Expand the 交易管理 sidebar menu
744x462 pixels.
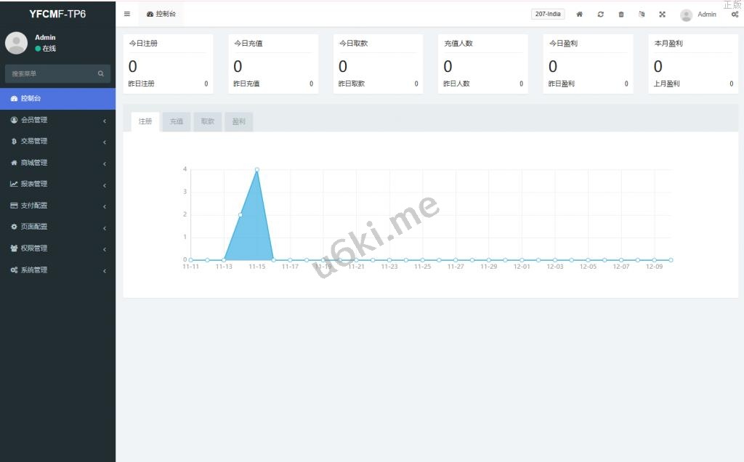pos(57,142)
